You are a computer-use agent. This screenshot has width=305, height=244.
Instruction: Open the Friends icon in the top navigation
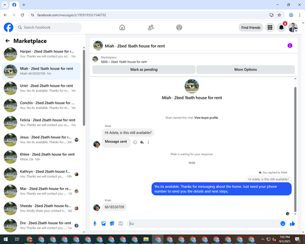click(151, 27)
